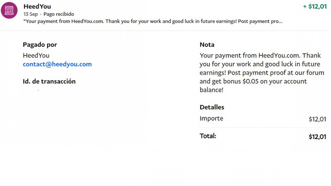This screenshot has width=331, height=186.
Task: Click the Pagado por heading
Action: tap(40, 45)
